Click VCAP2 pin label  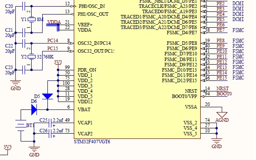point(85,134)
